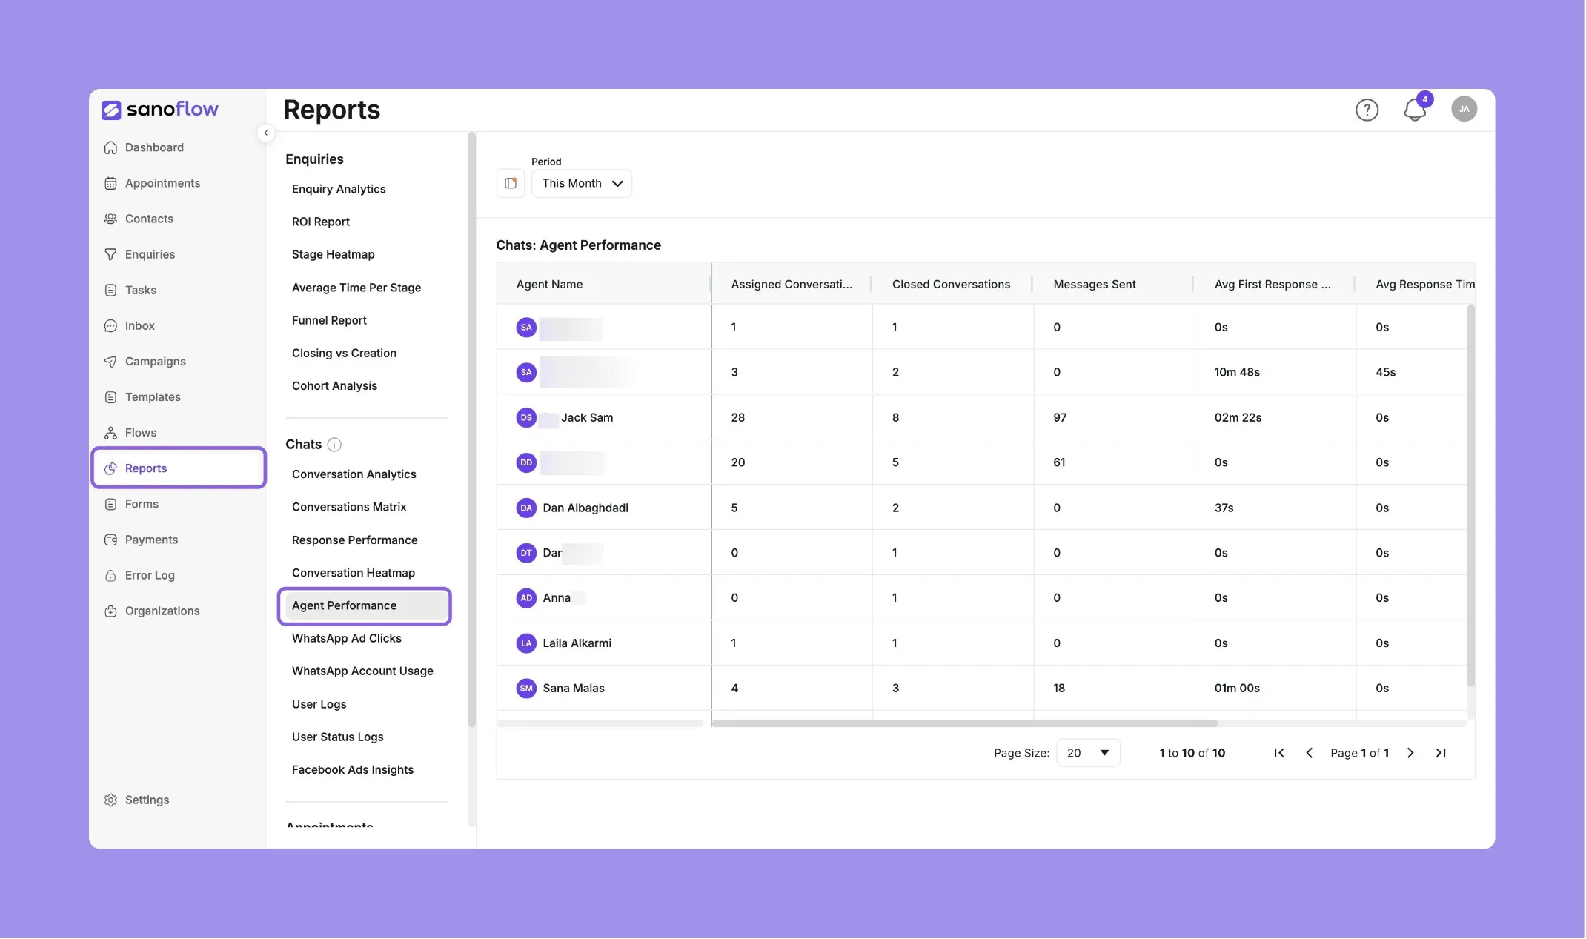Click the Contacts people icon
The image size is (1586, 939).
pyautogui.click(x=111, y=219)
